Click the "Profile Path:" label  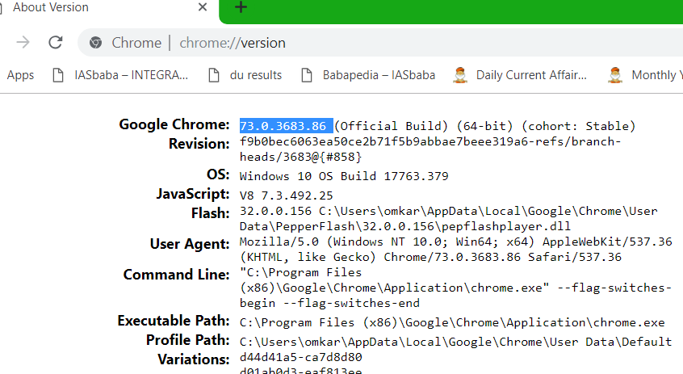click(x=188, y=340)
